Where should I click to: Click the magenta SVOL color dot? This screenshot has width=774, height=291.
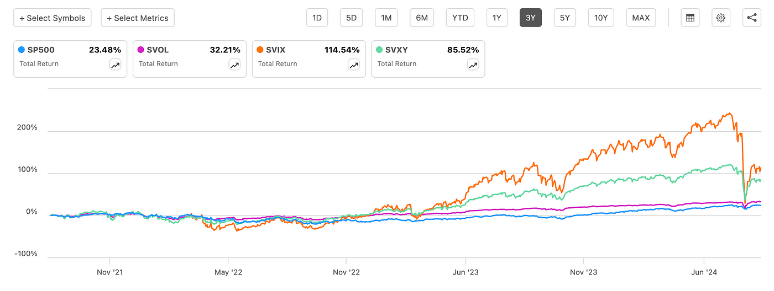coord(141,50)
